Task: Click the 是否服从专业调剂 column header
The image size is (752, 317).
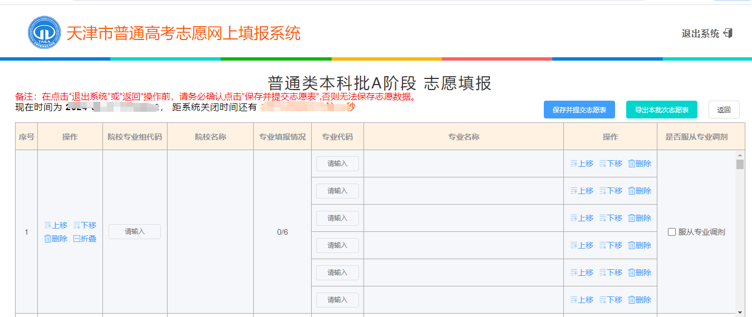Action: point(696,137)
